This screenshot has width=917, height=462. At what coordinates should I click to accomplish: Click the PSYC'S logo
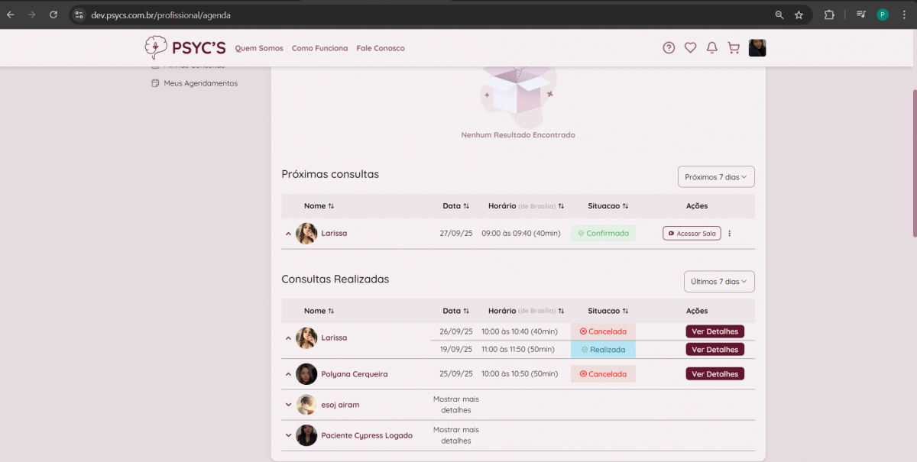(x=185, y=48)
